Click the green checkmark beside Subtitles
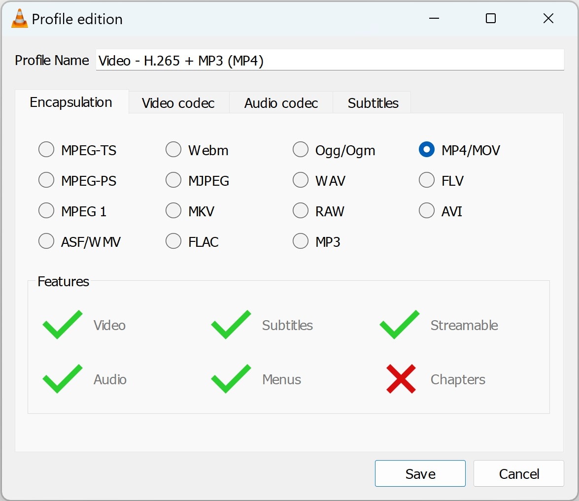The height and width of the screenshot is (501, 579). (230, 325)
